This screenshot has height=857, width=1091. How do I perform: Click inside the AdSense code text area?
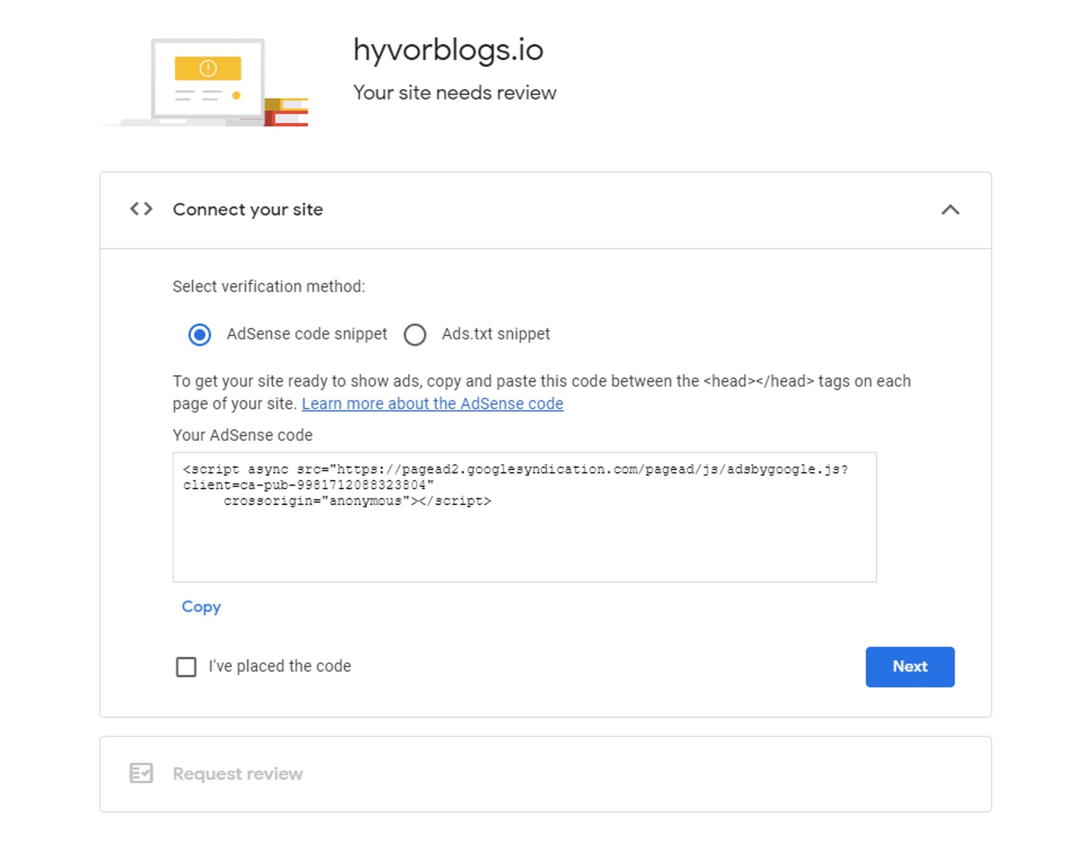(525, 517)
